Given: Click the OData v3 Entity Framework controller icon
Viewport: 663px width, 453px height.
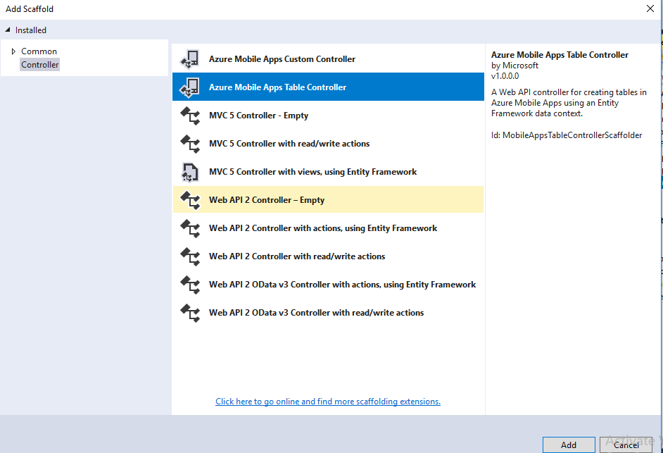Looking at the screenshot, I should click(190, 285).
